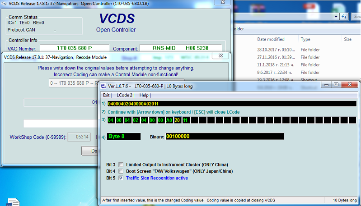Screen dimensions: 361x206
Task: Enable Bit 3 Limited Output to Instrument Cluster
Action: (x=121, y=165)
